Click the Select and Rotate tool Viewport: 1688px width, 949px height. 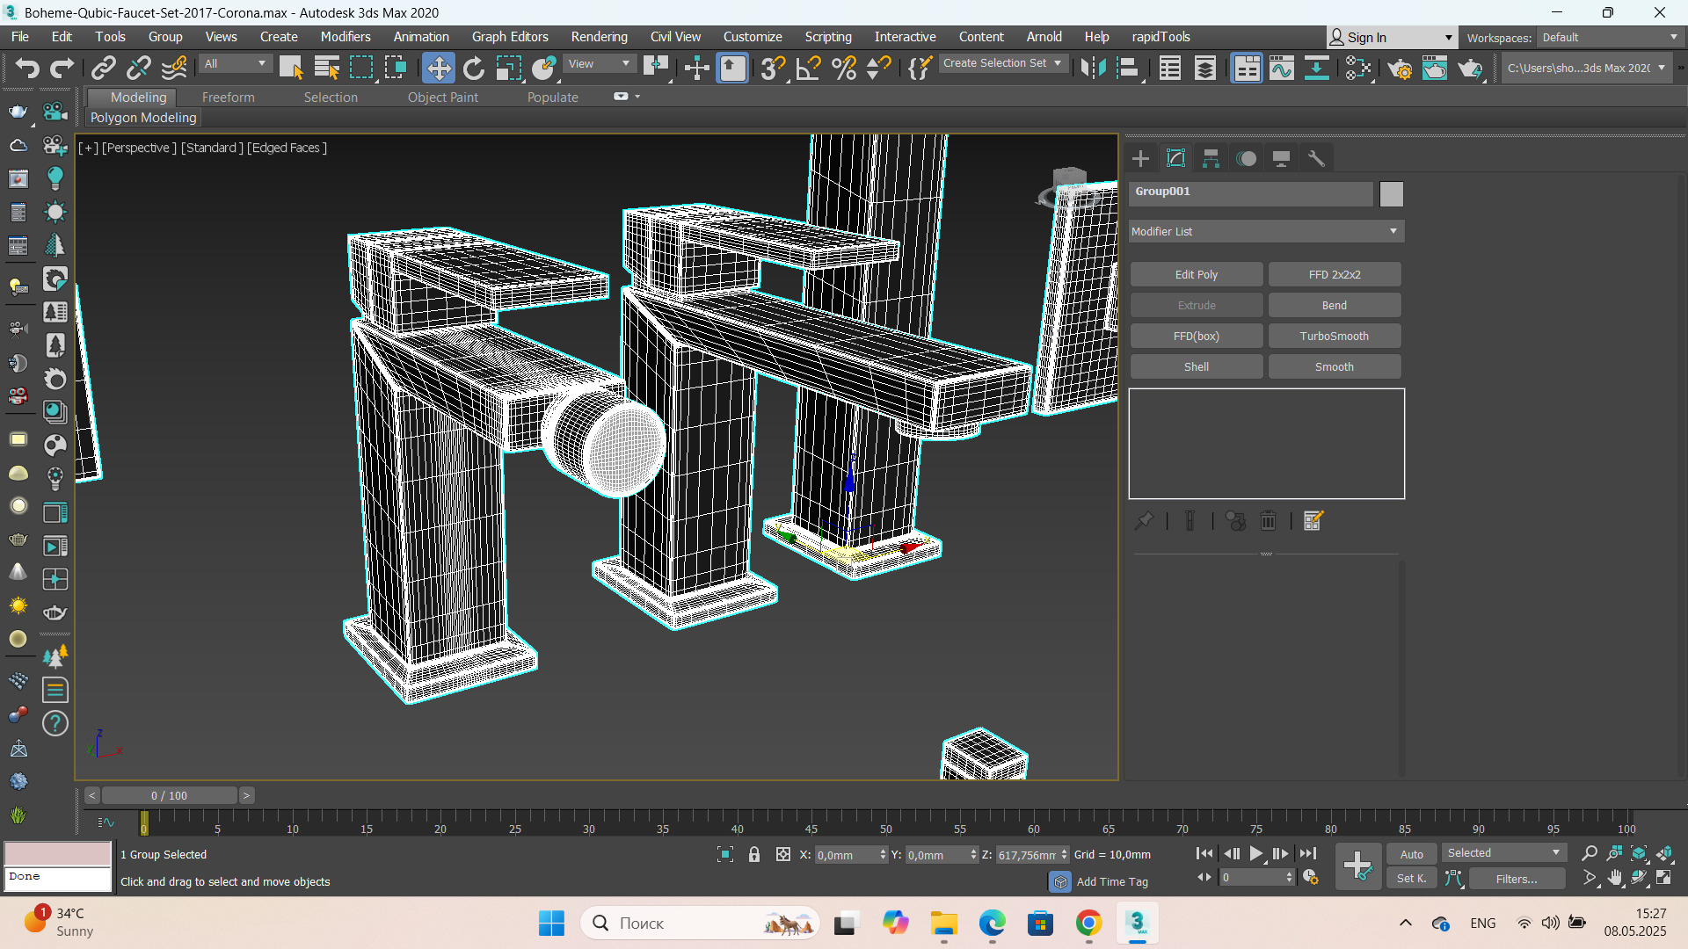tap(473, 68)
